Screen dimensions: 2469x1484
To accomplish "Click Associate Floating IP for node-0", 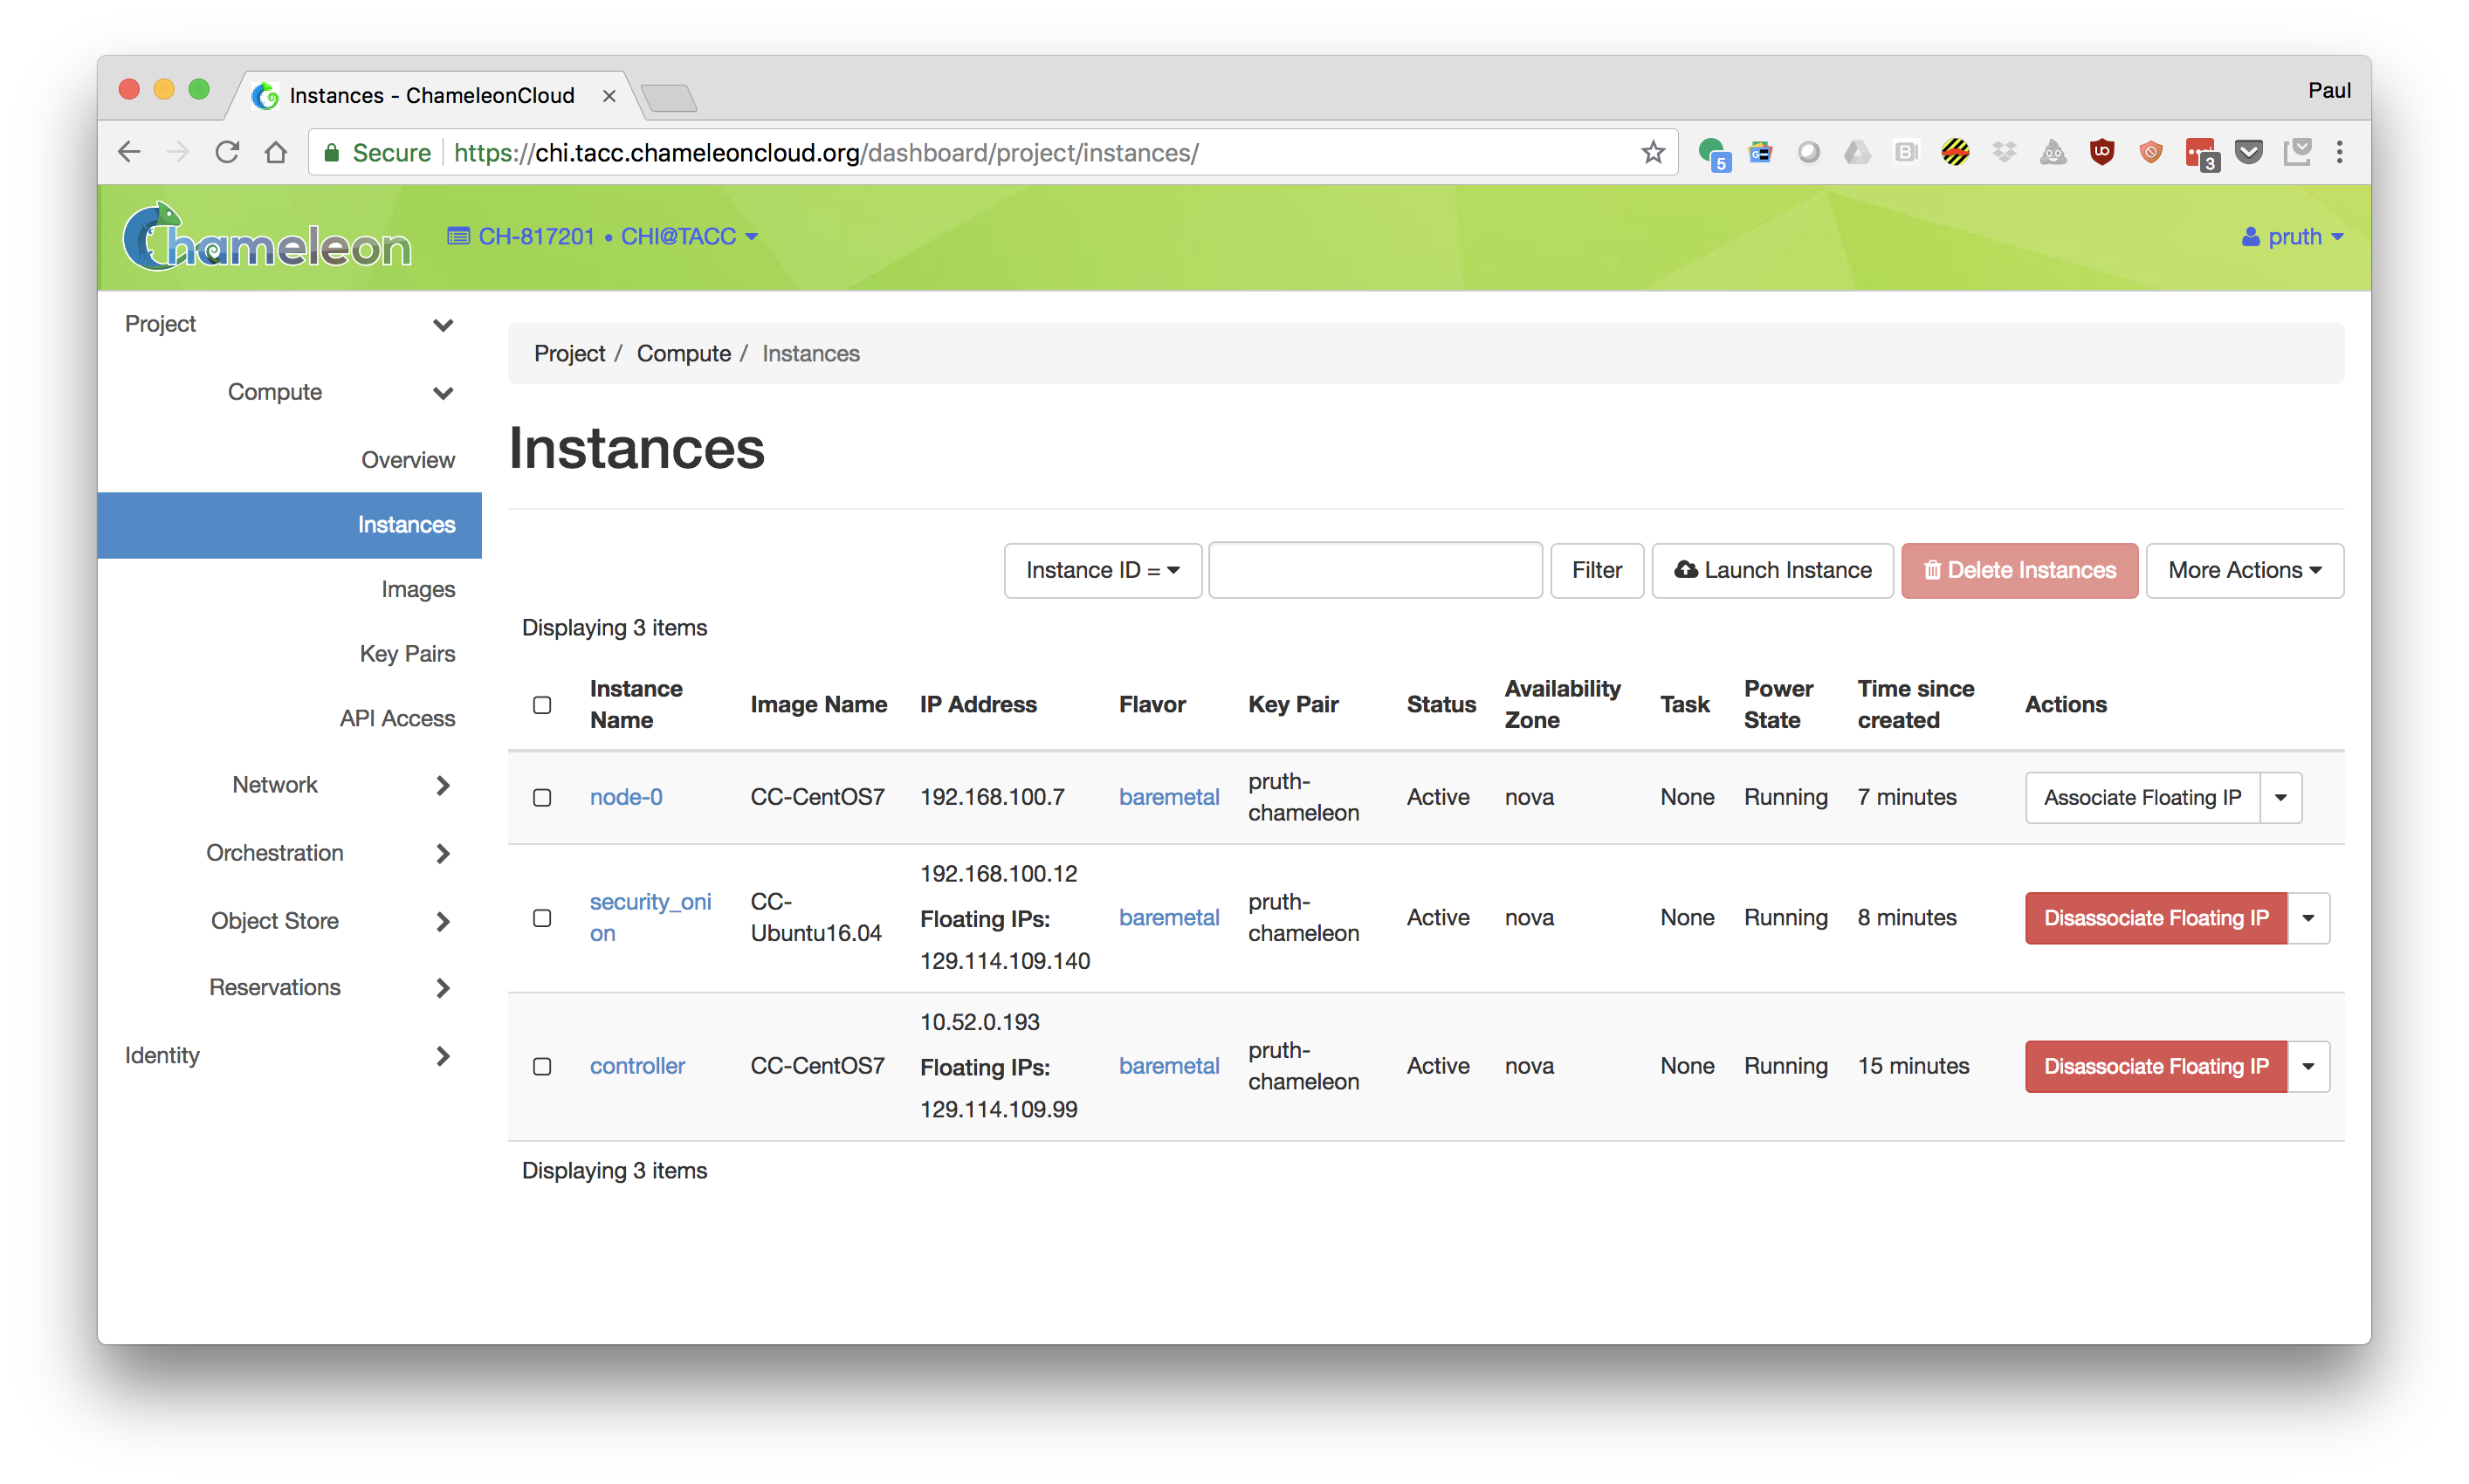I will pyautogui.click(x=2142, y=797).
